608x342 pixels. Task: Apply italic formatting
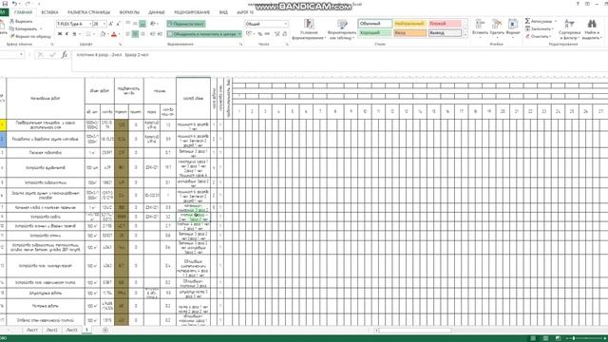tap(67, 34)
